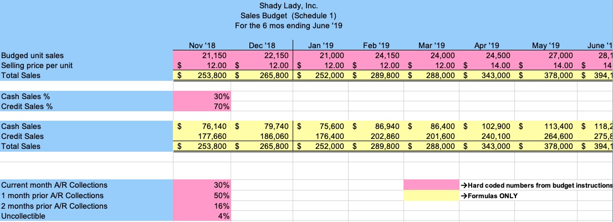Click the 'Budged unit sales' row label
Screen dimensions: 613x222
point(32,55)
